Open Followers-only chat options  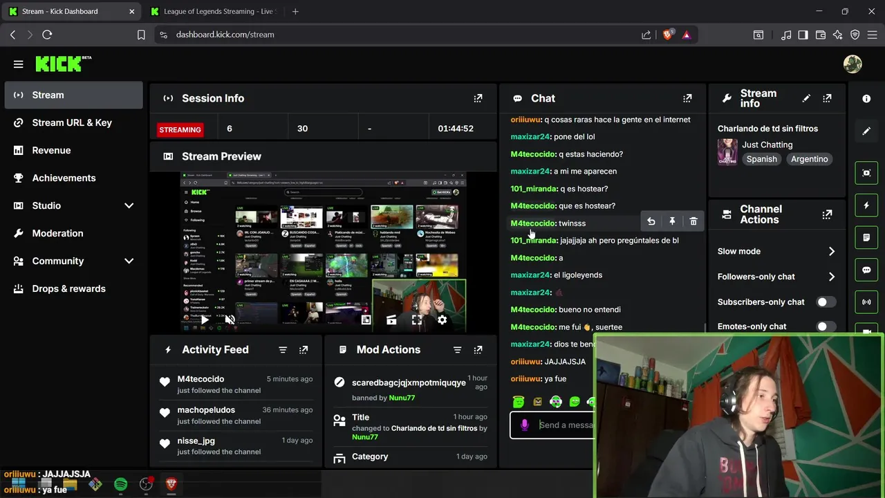point(776,277)
